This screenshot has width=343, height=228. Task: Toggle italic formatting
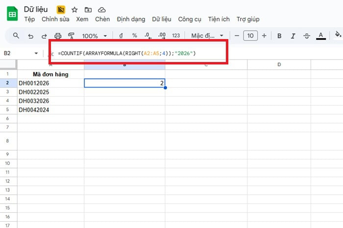(293, 36)
